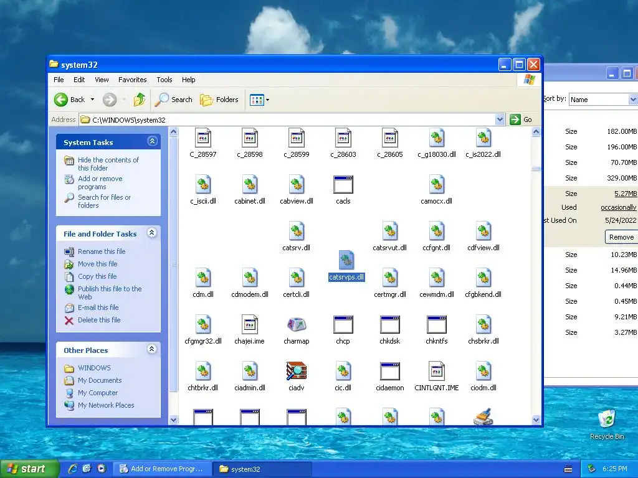Image resolution: width=638 pixels, height=478 pixels.
Task: Open the File menu
Action: coord(59,80)
